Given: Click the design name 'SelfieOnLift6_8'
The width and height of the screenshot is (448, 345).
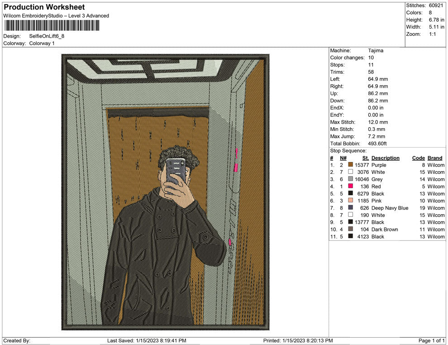Looking at the screenshot, I should point(47,36).
